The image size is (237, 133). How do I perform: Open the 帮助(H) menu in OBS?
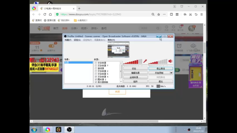[111, 40]
